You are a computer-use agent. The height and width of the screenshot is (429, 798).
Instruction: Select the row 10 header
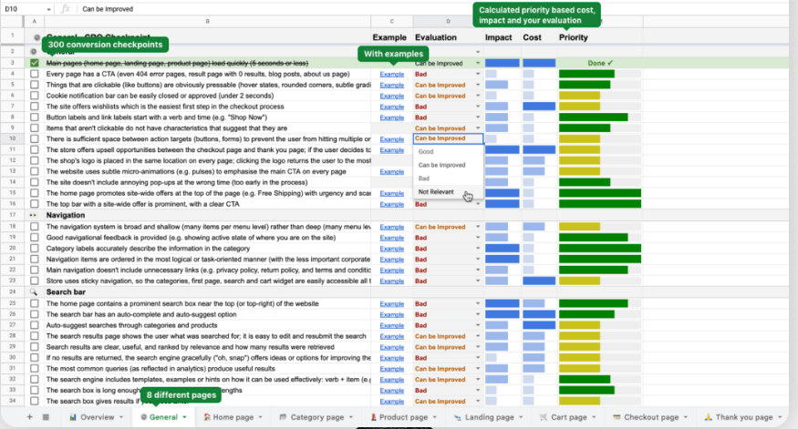(x=12, y=138)
